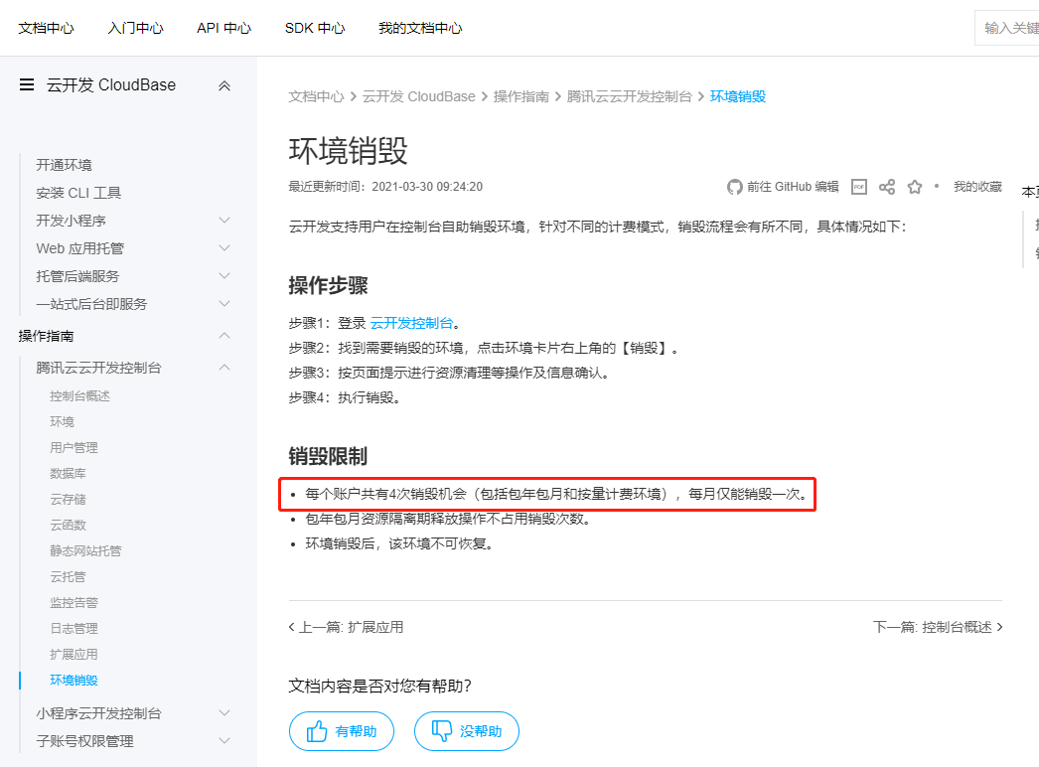Viewport: 1039px width, 767px height.
Task: Open 控制台概述 in the sidebar
Action: point(79,396)
